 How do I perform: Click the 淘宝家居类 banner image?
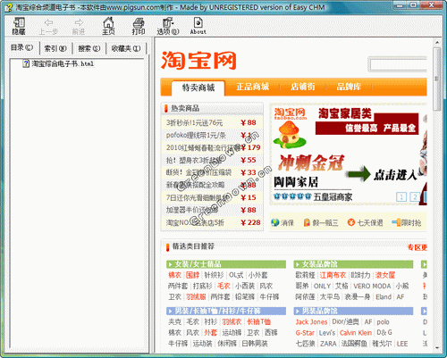pos(348,154)
